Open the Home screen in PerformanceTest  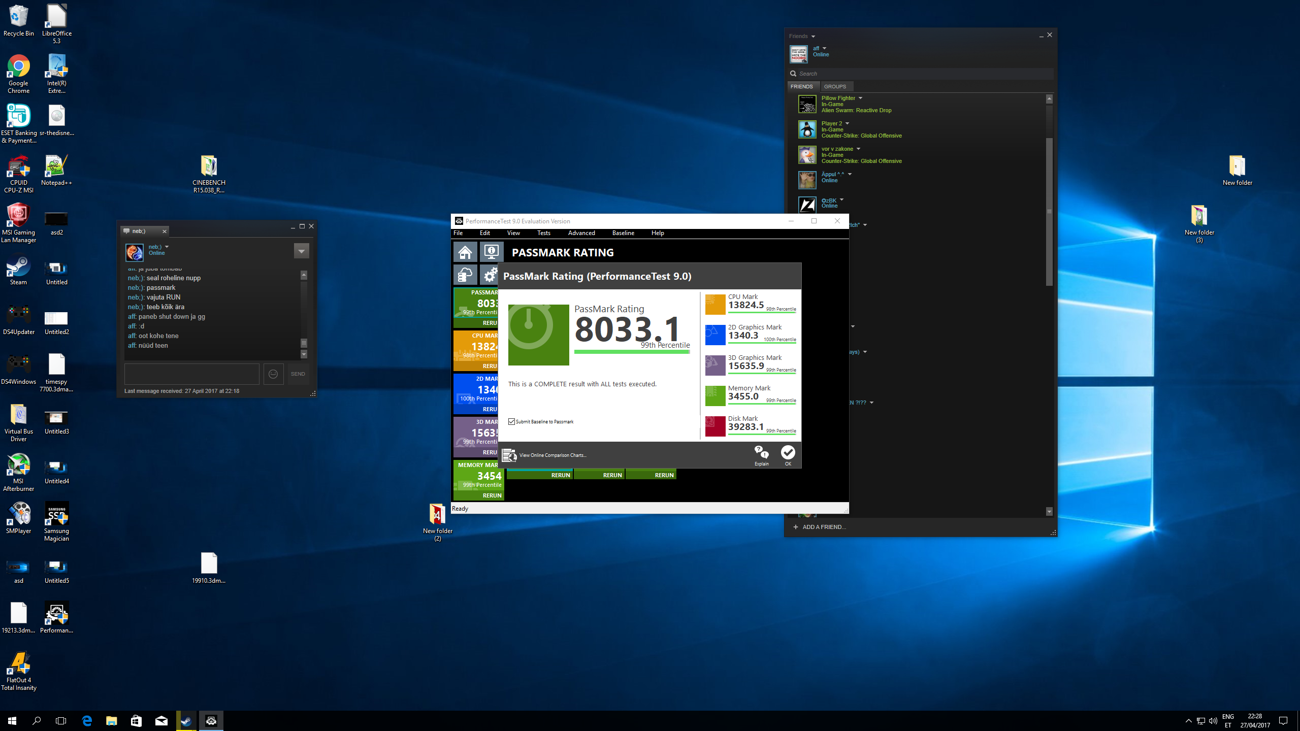point(465,252)
